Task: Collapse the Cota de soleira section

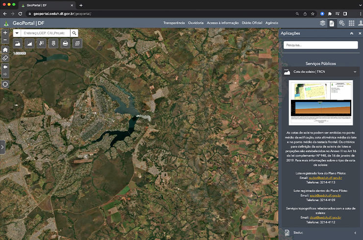Action: (355, 72)
